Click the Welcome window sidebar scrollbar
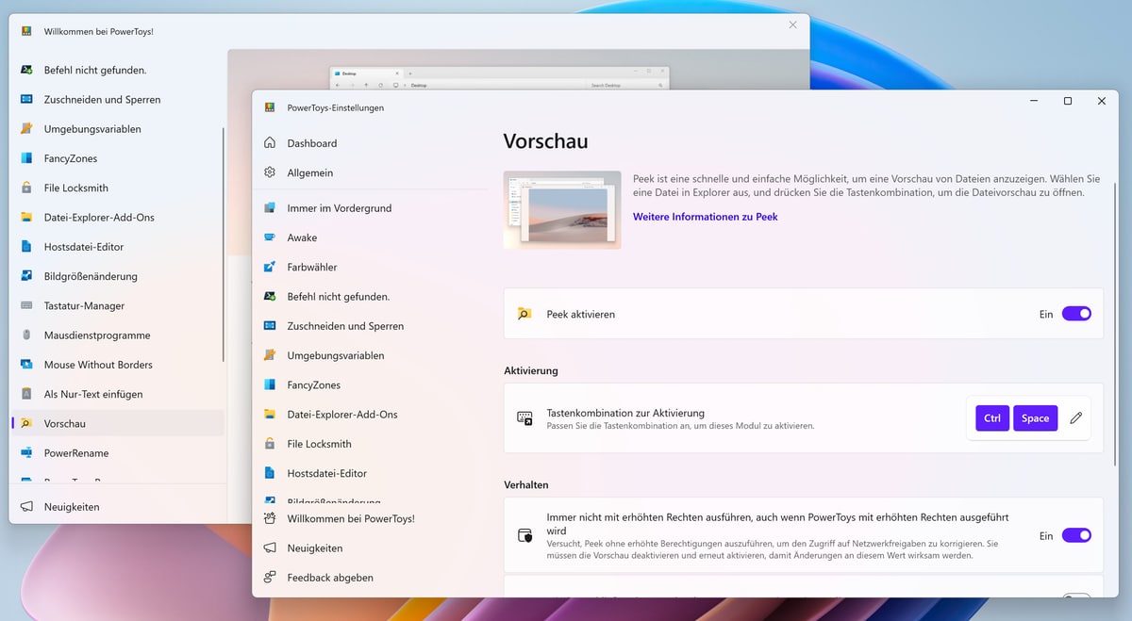 point(224,245)
